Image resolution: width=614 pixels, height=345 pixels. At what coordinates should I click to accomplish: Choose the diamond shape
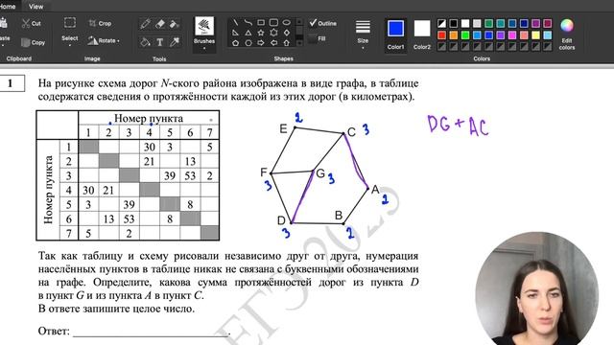tap(287, 33)
